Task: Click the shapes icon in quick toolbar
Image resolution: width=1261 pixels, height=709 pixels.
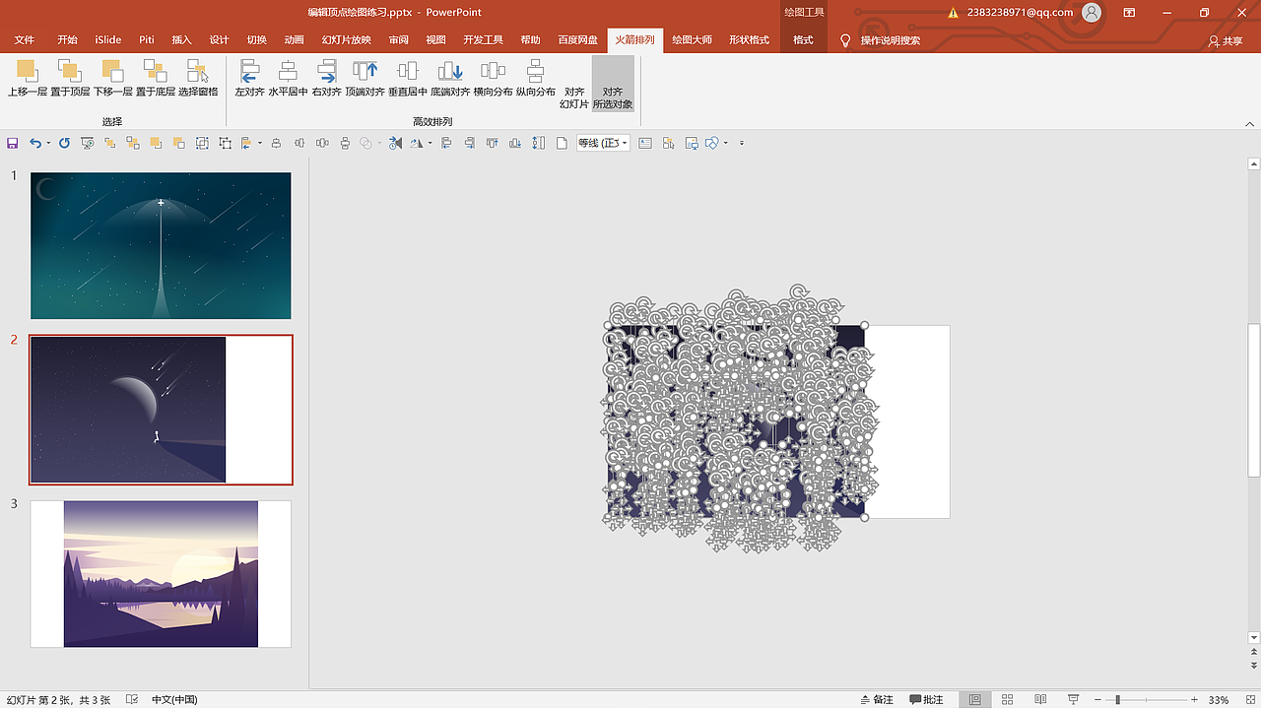Action: [711, 143]
